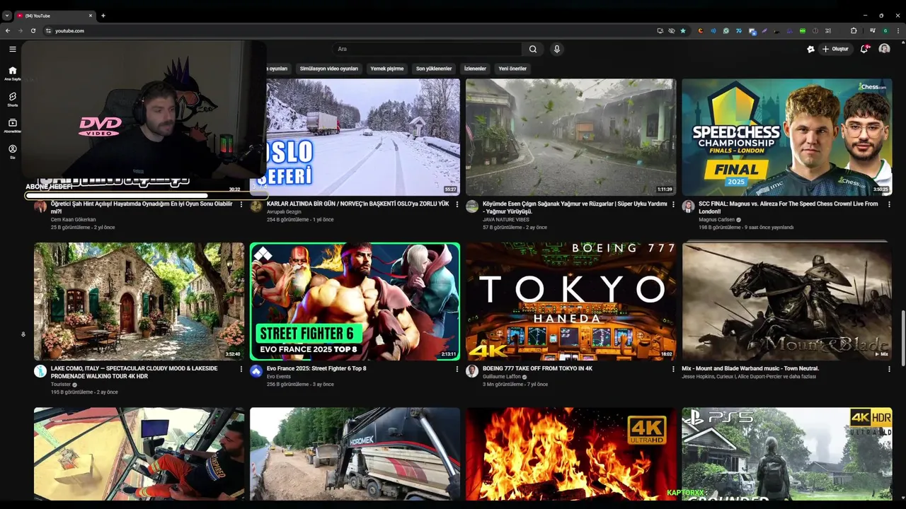
Task: Click the crossed-out eye icon in address bar
Action: coord(672,30)
